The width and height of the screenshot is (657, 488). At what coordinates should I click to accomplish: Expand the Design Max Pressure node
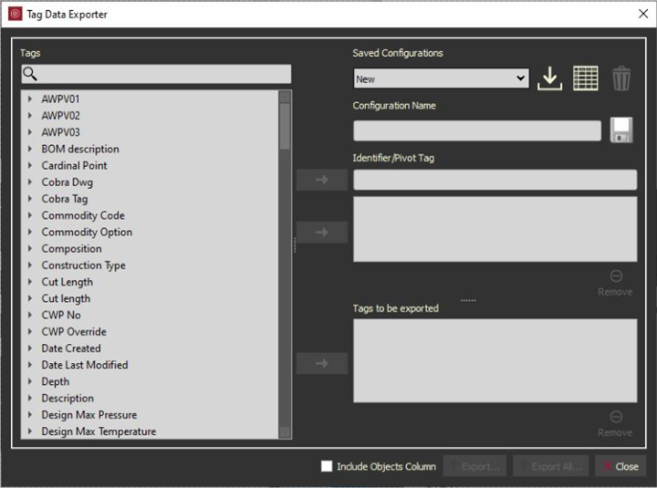point(30,415)
